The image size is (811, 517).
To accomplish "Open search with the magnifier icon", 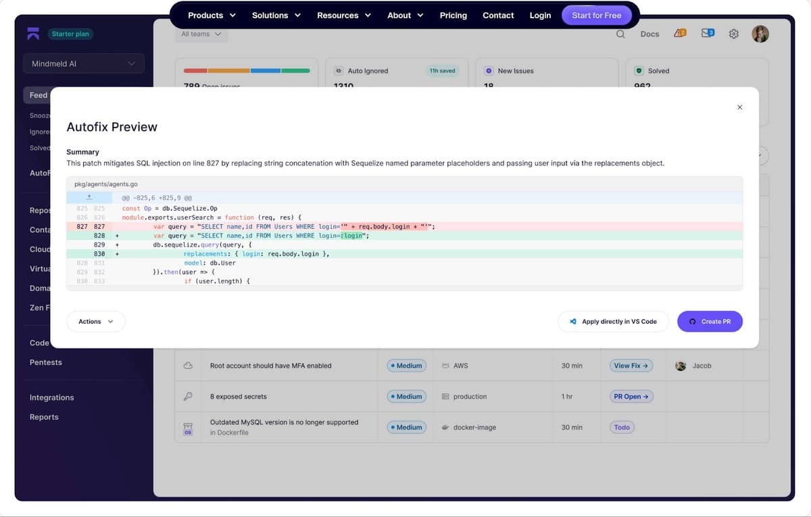I will (620, 34).
